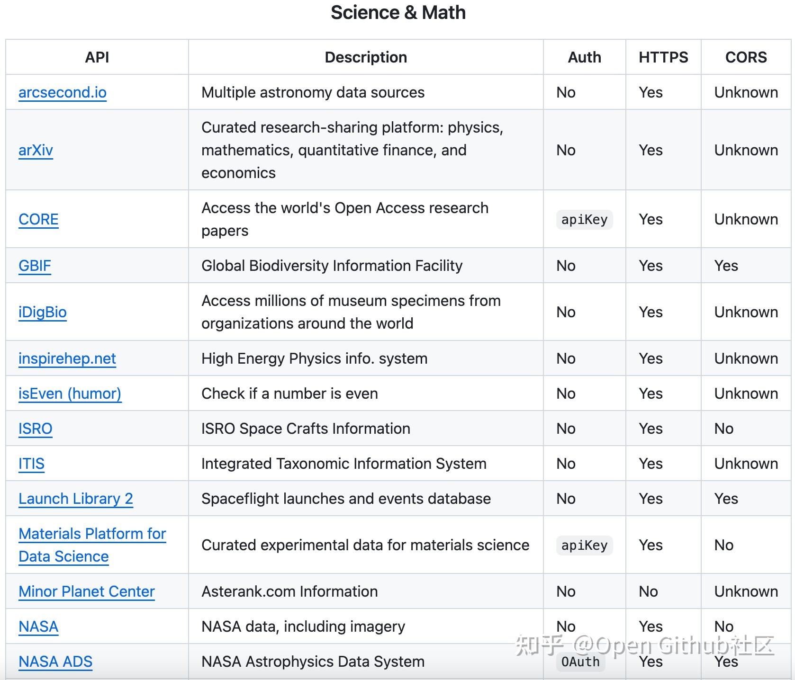Open the NASA ADS link
The width and height of the screenshot is (795, 680).
pos(55,662)
